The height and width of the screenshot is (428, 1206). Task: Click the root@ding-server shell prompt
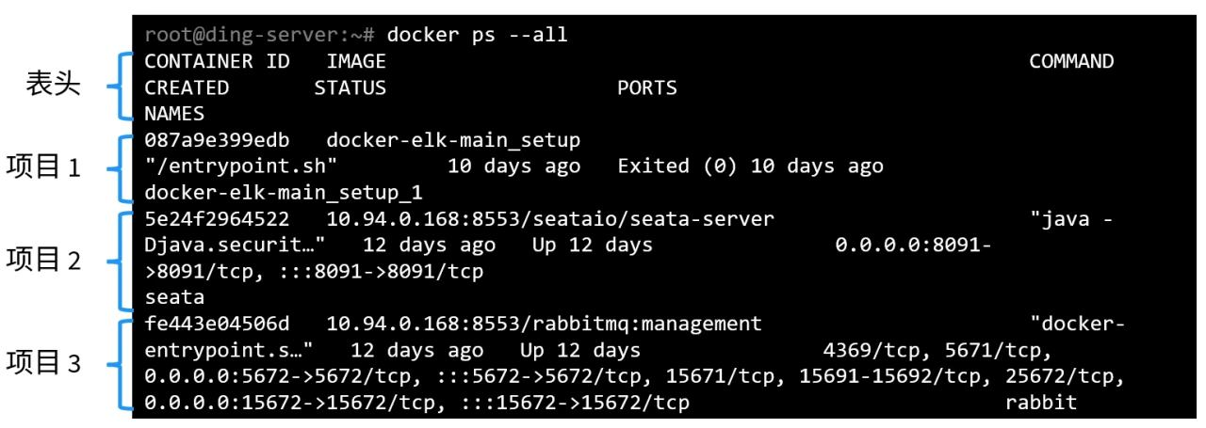260,35
